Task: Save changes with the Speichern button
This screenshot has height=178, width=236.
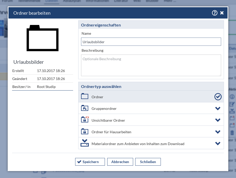Action: (90, 162)
